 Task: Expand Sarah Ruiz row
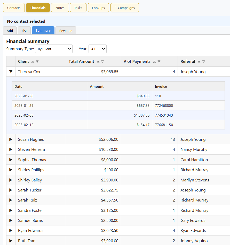click(11, 200)
